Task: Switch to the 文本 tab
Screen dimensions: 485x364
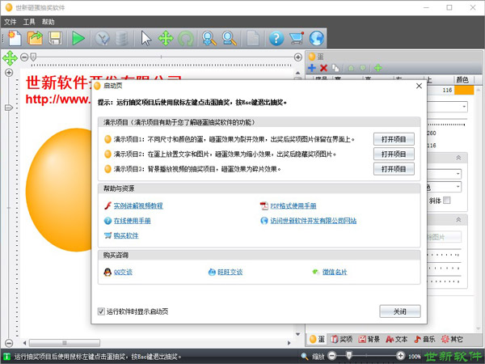Action: pos(397,339)
